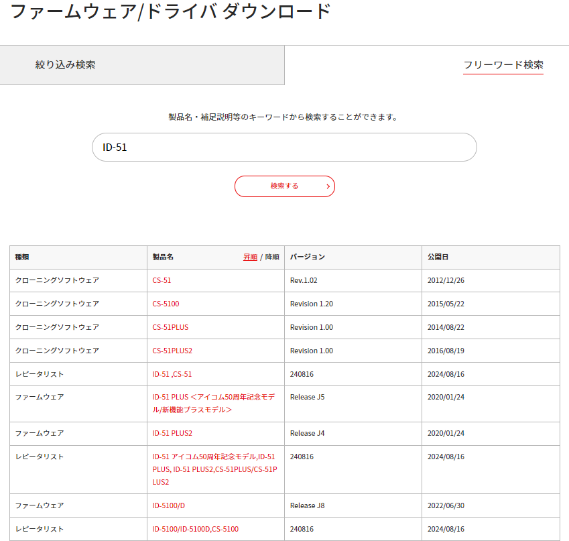Open ID-51 PLUS 50周年記念モデル firmware link
569x541 pixels.
pos(214,404)
